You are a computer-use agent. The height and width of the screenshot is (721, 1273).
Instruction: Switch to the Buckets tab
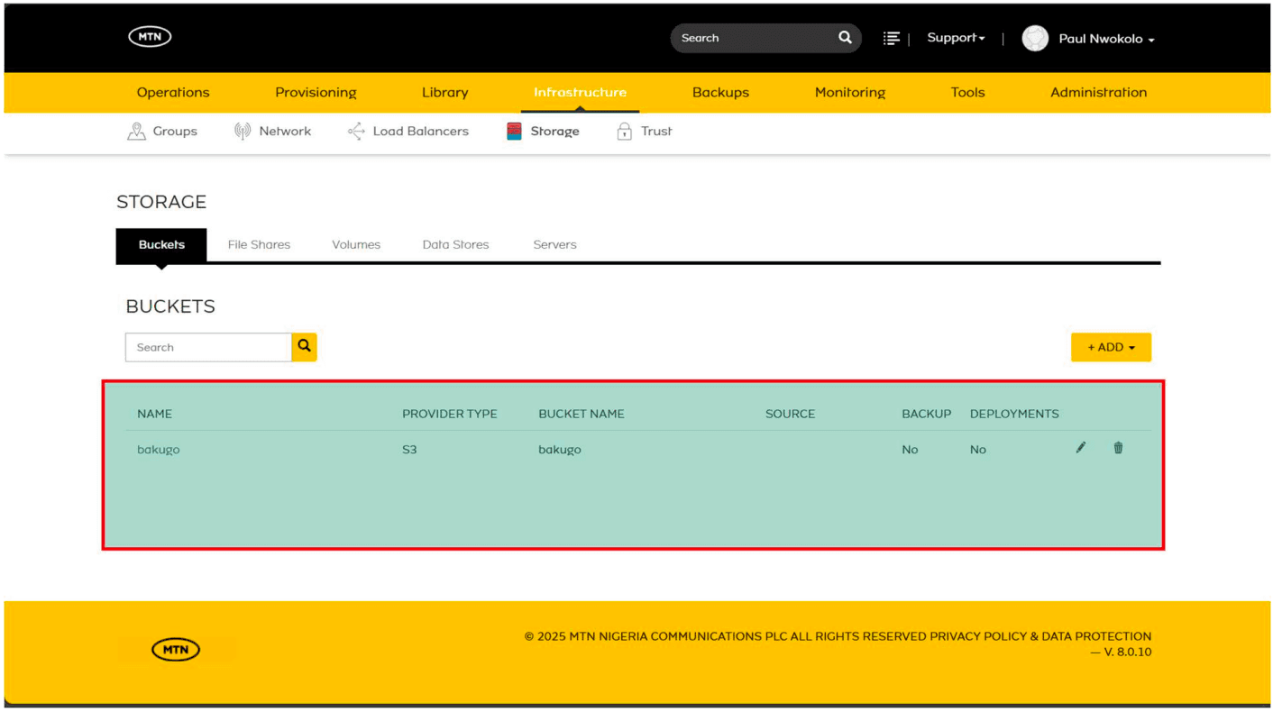(x=161, y=244)
